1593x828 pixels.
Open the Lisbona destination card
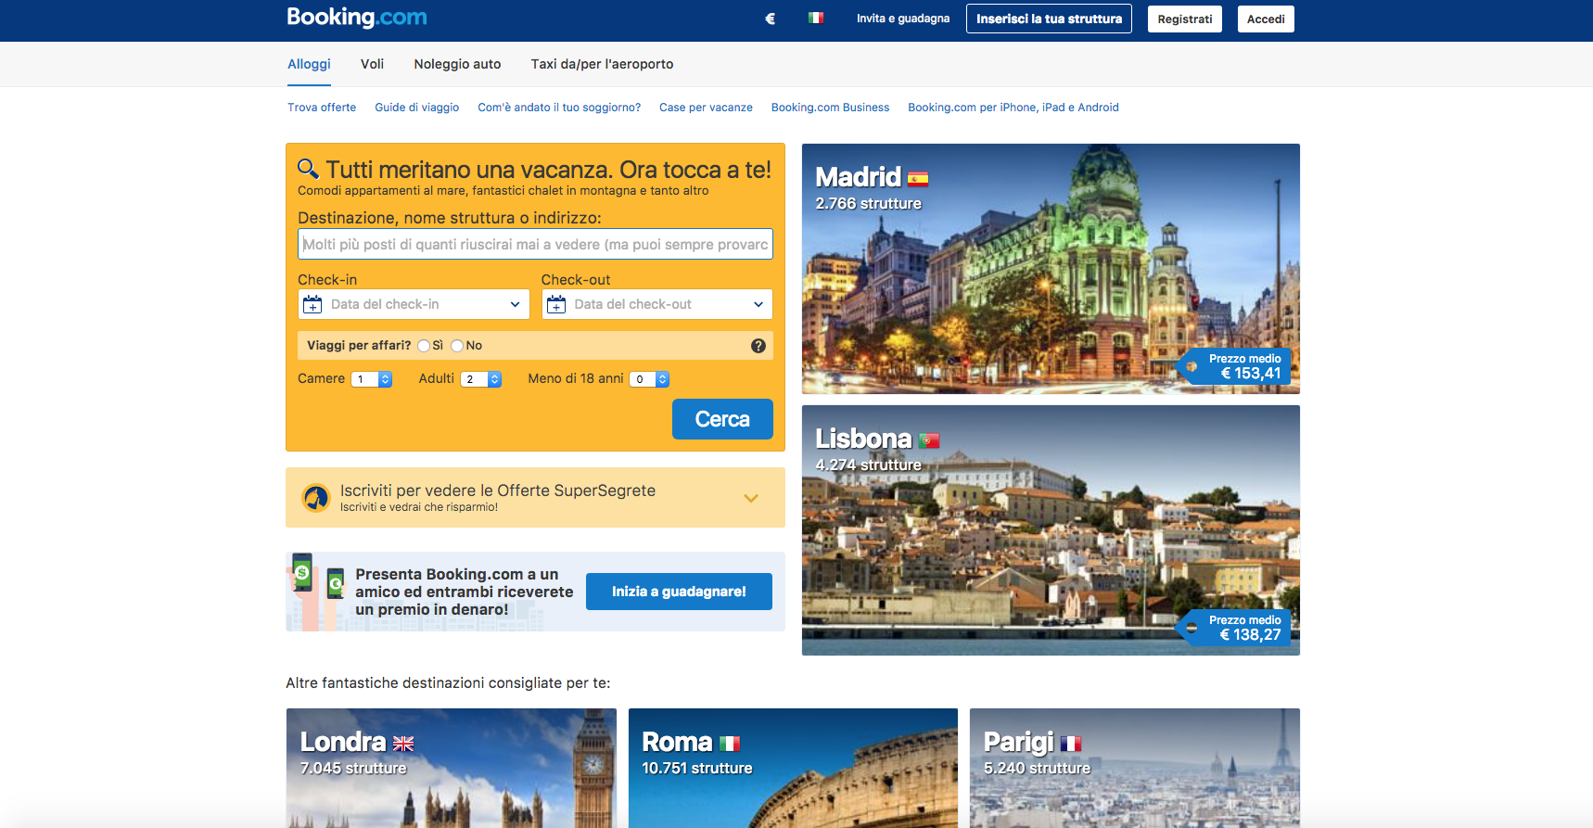click(1051, 530)
